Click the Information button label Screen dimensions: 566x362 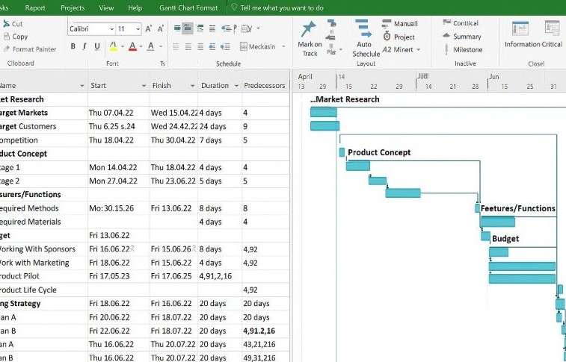pyautogui.click(x=522, y=44)
